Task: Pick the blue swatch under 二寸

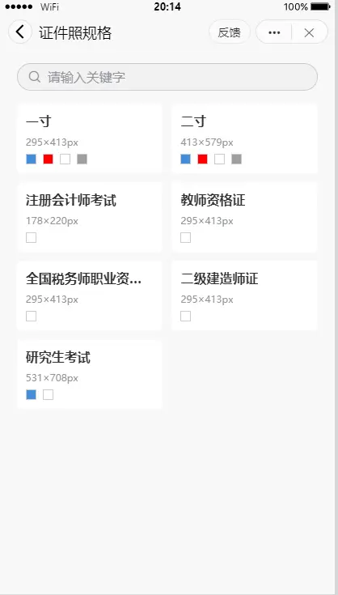Action: click(186, 159)
